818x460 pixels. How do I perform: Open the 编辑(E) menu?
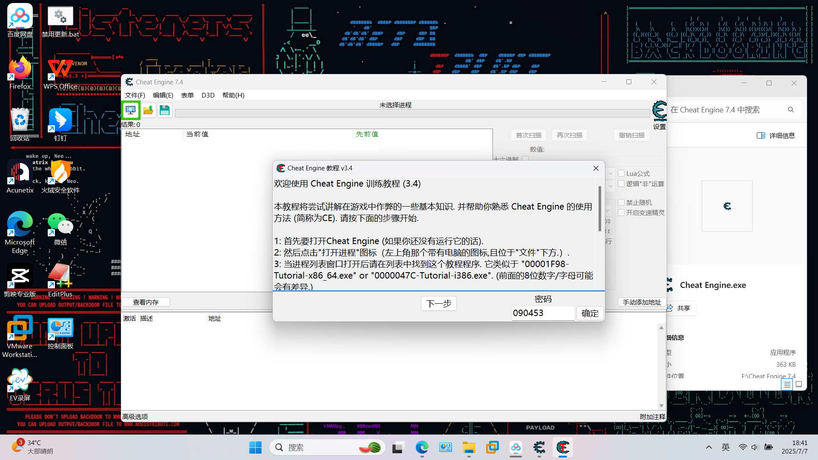[163, 95]
